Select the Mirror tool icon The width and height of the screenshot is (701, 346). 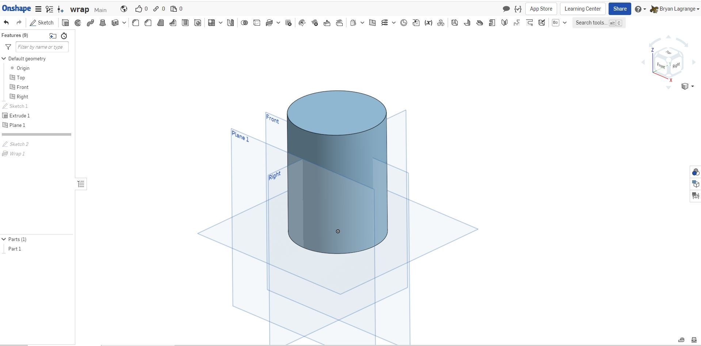coord(231,23)
